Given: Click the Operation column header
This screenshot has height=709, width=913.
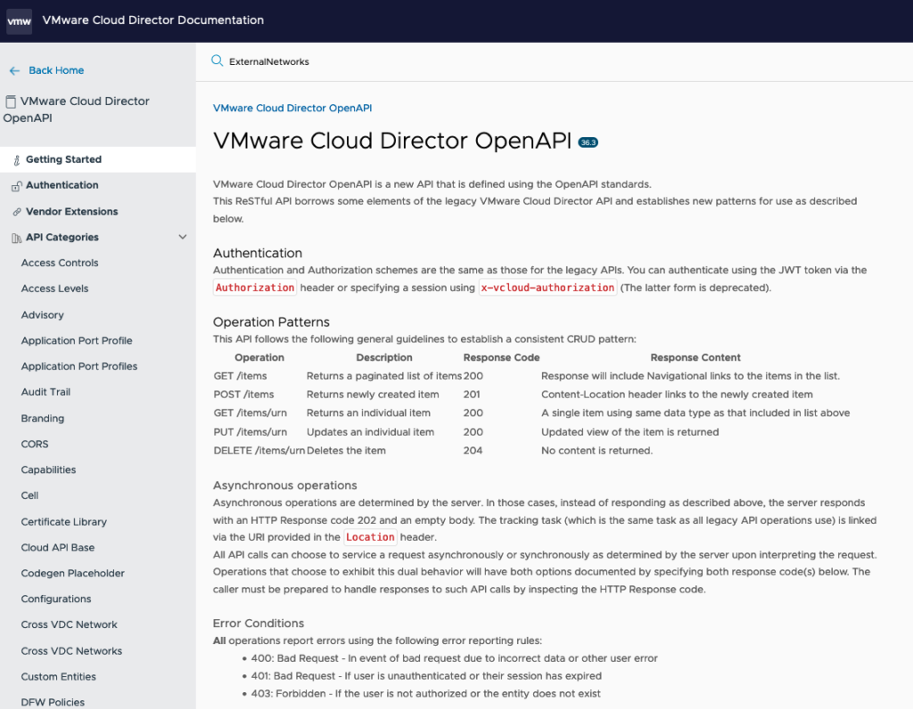Looking at the screenshot, I should point(259,357).
